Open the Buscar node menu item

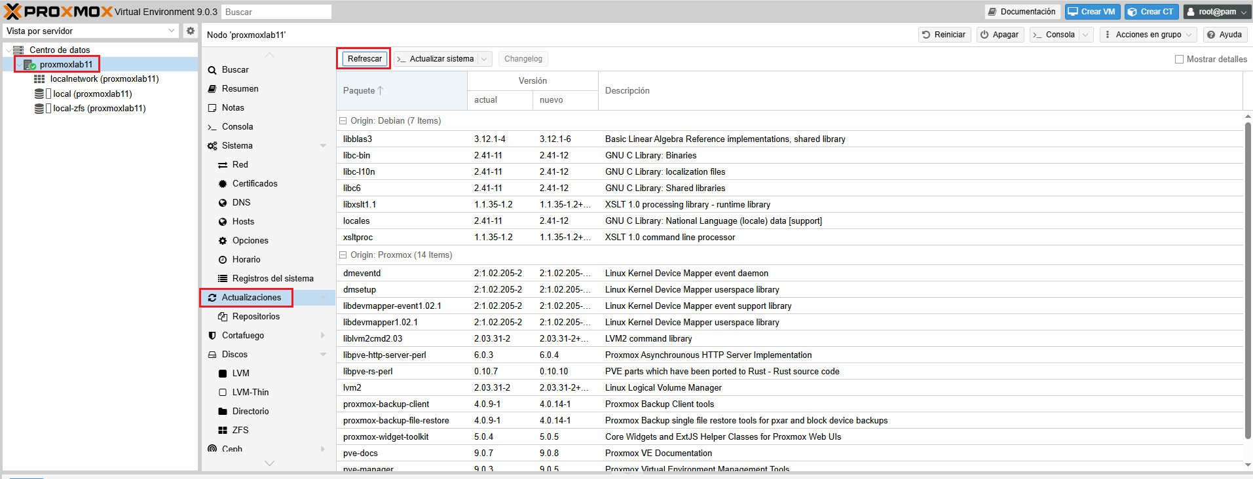tap(235, 70)
